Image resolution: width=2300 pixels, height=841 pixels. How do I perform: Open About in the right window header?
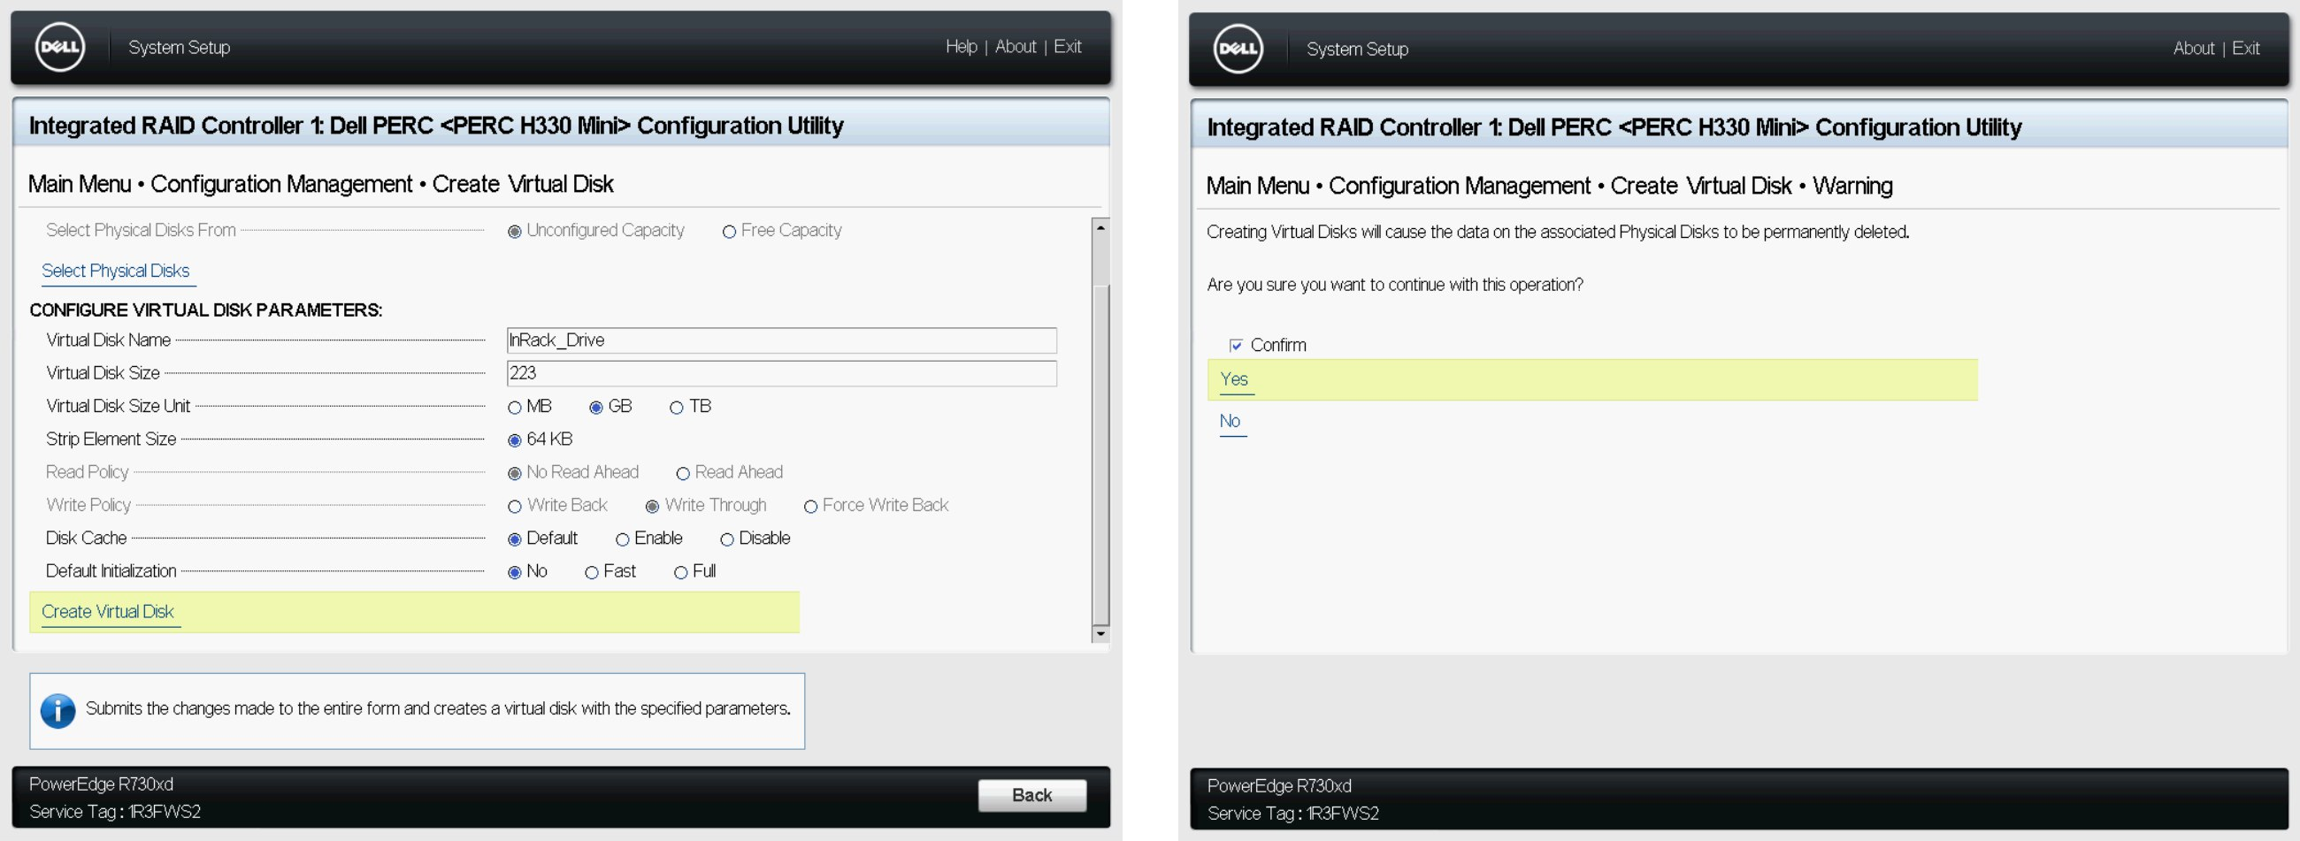pyautogui.click(x=2193, y=49)
